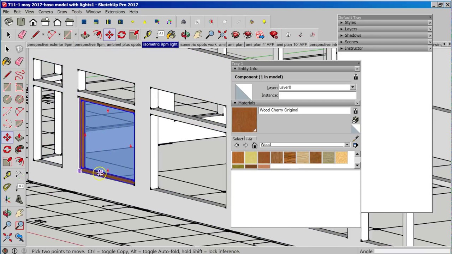The image size is (452, 254).
Task: Select the Axes tool
Action: click(7, 200)
